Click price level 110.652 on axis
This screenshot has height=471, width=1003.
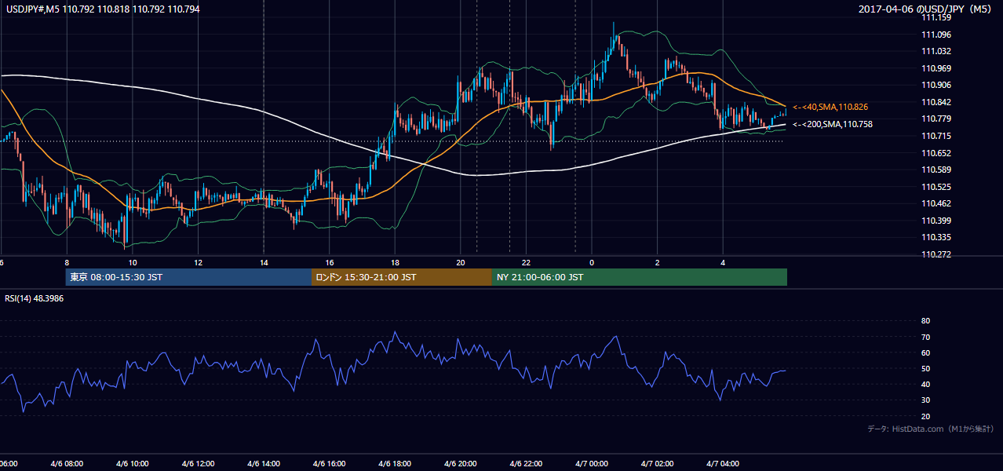click(x=936, y=153)
